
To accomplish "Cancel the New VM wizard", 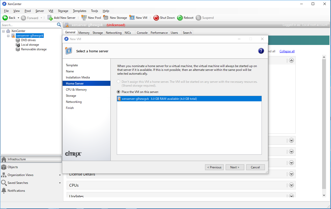I will (255, 167).
